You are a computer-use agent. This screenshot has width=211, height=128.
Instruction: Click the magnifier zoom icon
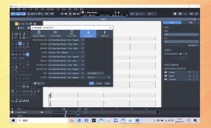(28, 14)
